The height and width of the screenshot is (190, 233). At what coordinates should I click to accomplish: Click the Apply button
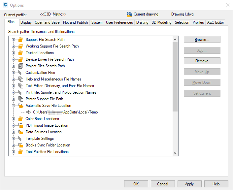189,184
